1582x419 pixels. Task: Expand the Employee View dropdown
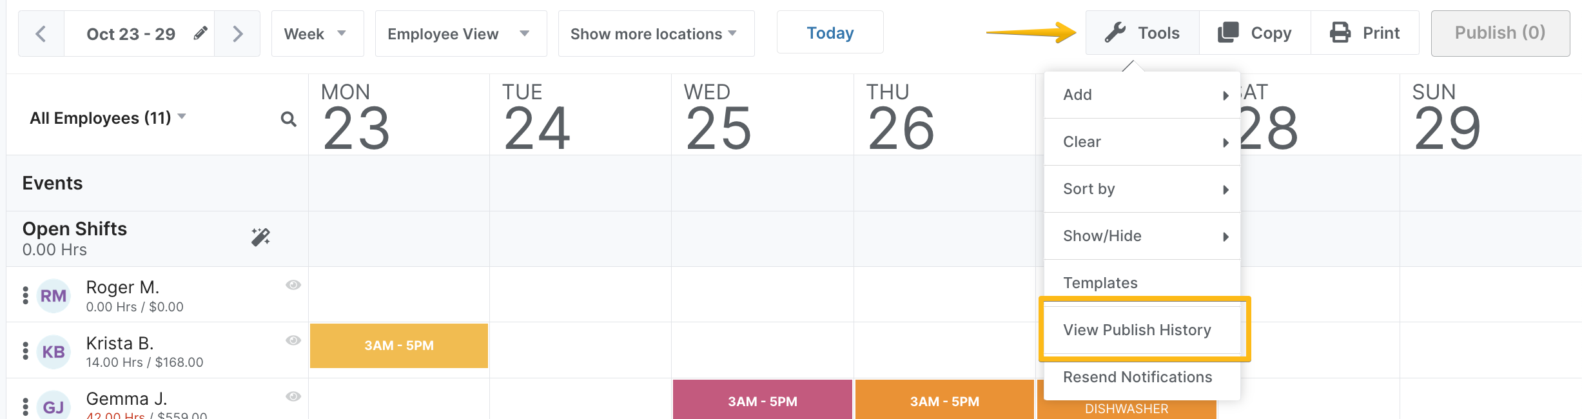coord(460,34)
